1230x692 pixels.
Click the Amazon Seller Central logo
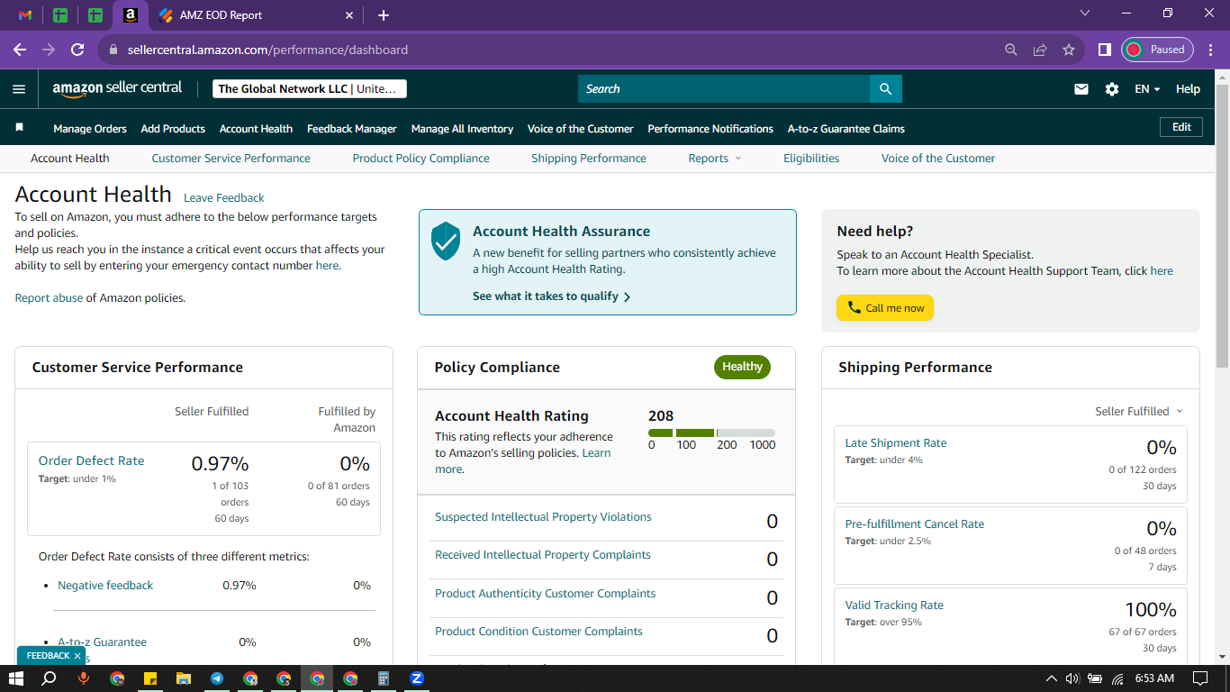click(x=117, y=88)
